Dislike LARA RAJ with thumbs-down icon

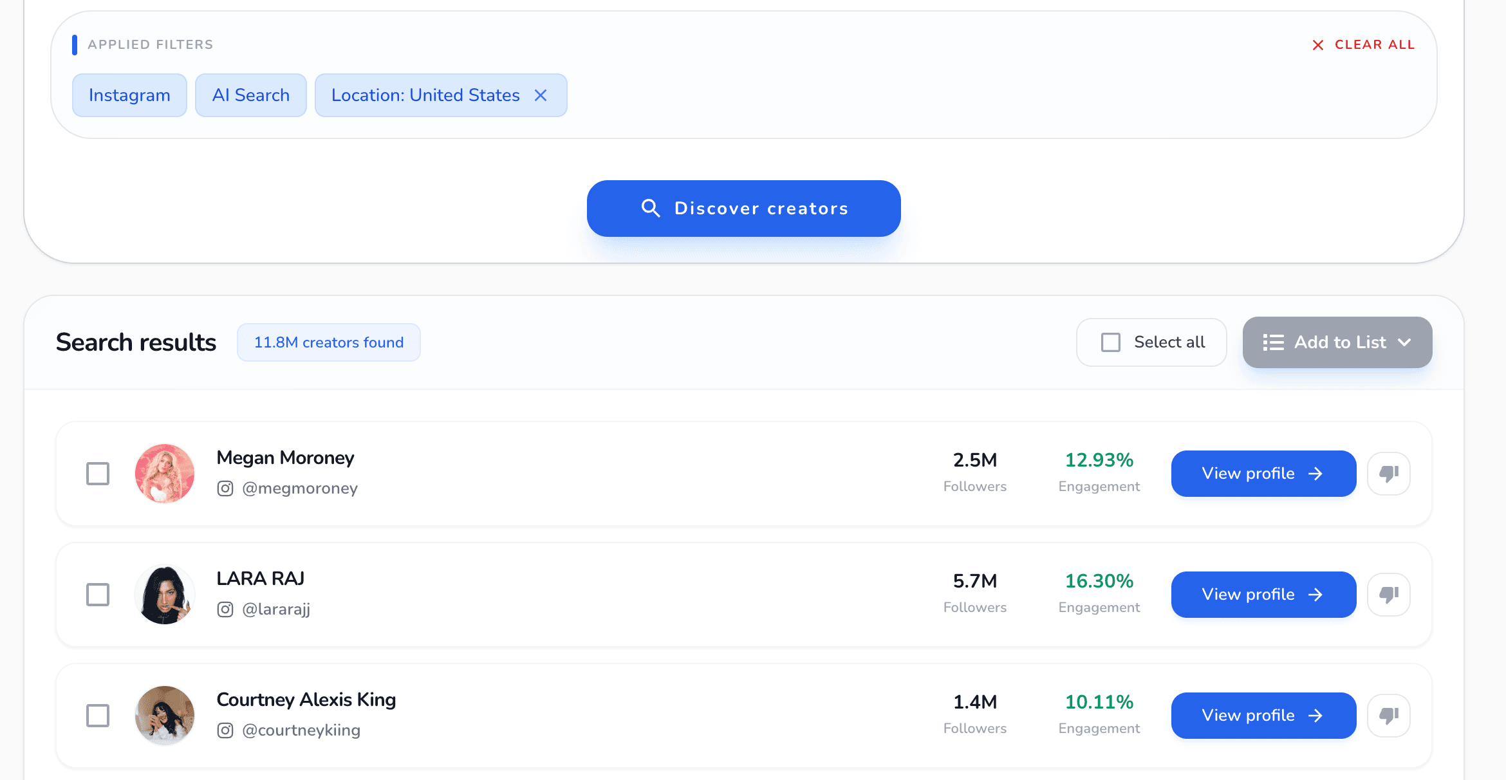(x=1388, y=595)
